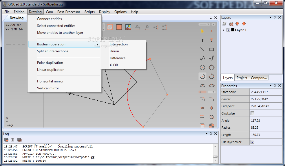Select the Chamfer corner tool

[x=211, y=99]
